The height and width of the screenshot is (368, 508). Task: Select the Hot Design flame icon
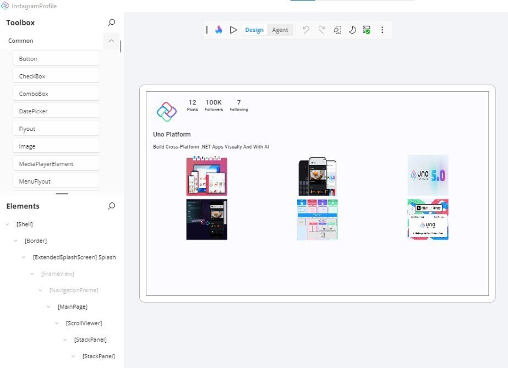219,30
